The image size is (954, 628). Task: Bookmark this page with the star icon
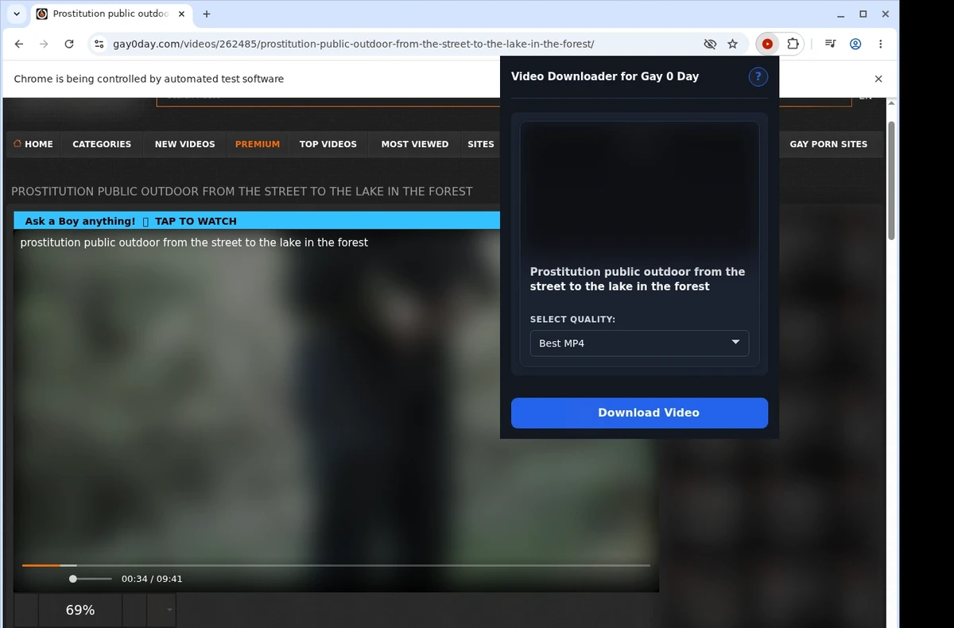733,45
